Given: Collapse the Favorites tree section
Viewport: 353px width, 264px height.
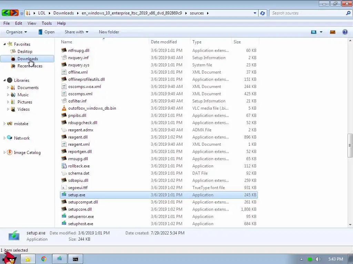Looking at the screenshot, I should pos(4,44).
